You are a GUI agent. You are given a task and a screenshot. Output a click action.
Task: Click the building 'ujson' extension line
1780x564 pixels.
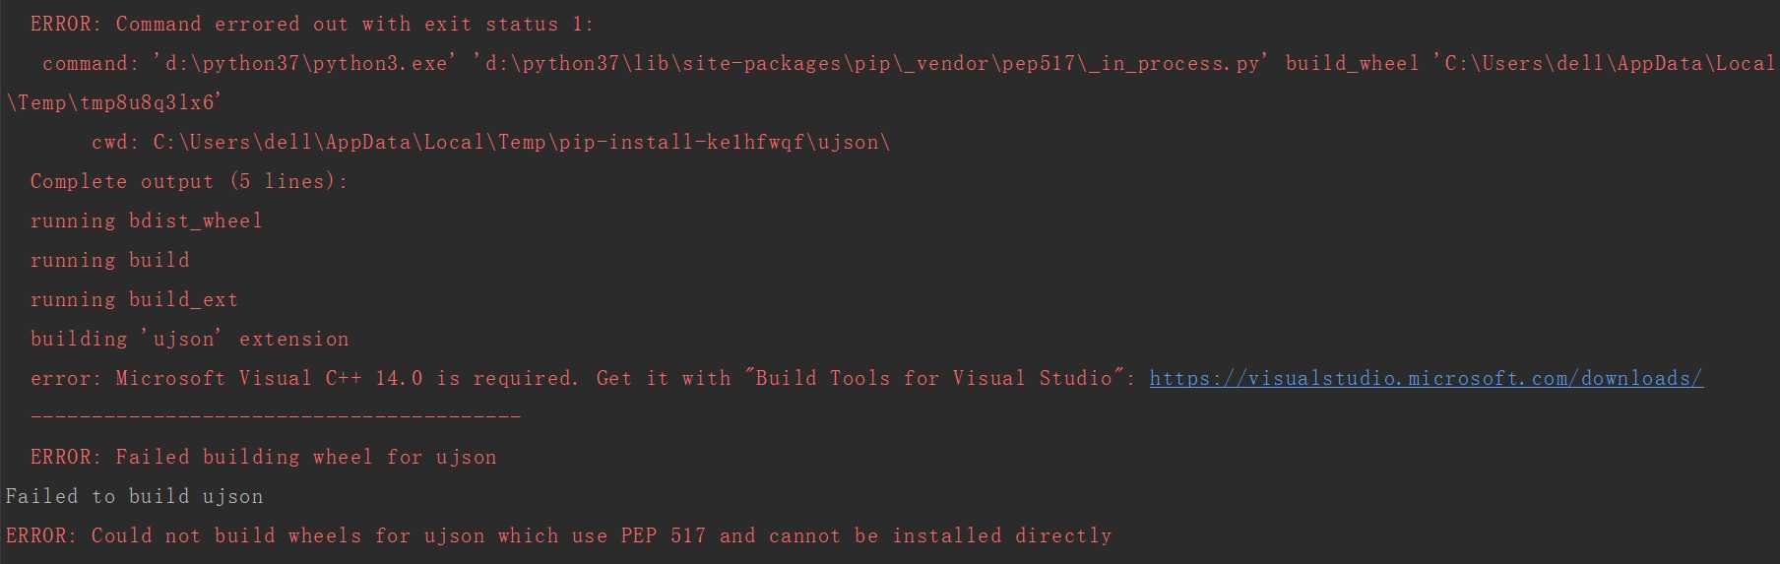pyautogui.click(x=189, y=340)
